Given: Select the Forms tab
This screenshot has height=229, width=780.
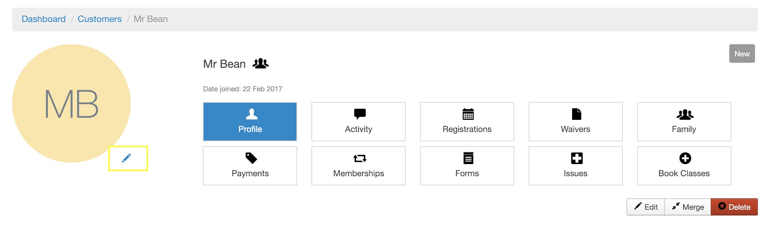Looking at the screenshot, I should click(467, 166).
